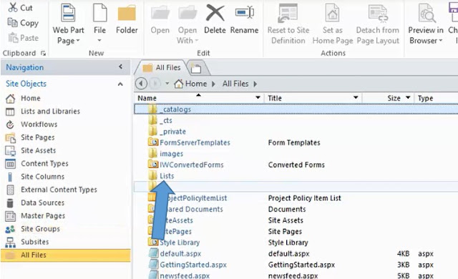Click the Open With icon

187,14
